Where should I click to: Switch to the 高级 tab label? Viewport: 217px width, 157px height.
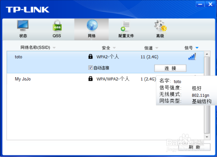coord(160,36)
